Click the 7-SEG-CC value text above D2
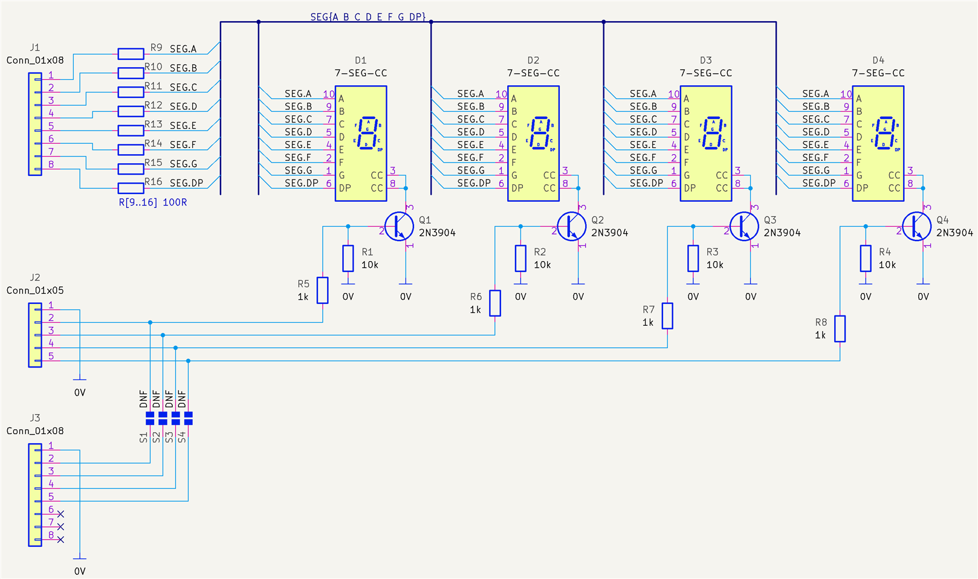 pyautogui.click(x=533, y=73)
